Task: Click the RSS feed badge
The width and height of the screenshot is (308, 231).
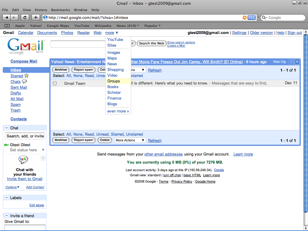Action: pyautogui.click(x=251, y=18)
